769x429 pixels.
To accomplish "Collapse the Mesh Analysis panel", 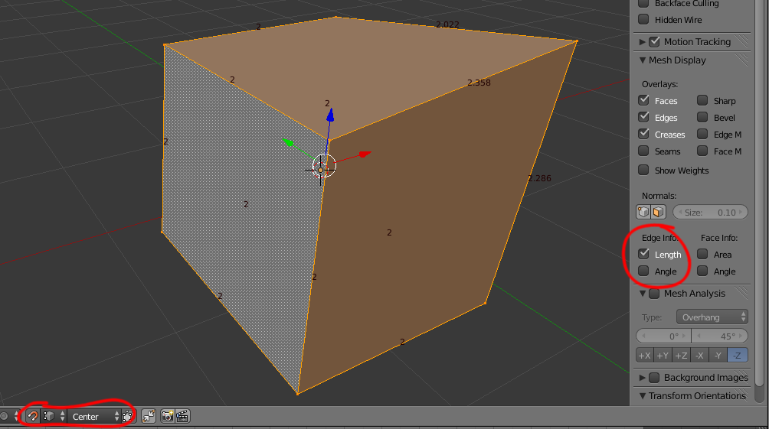I will coord(642,294).
